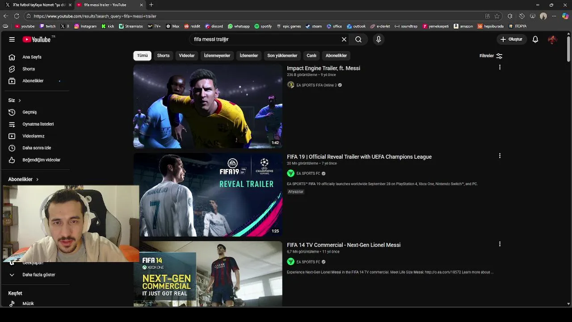
Task: Open the Filtreler options
Action: [x=491, y=56]
